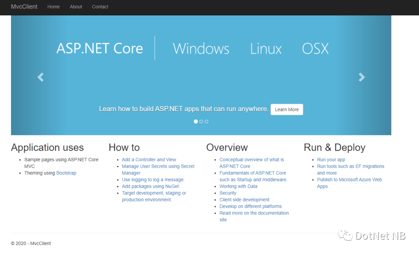Click the Learn More button

tap(287, 109)
